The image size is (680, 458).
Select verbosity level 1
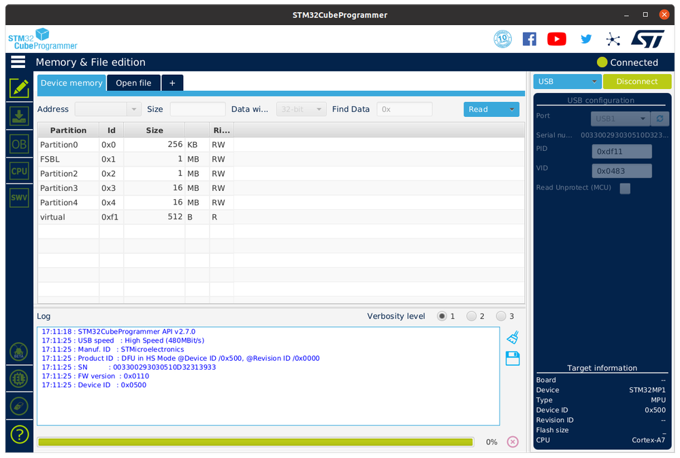pyautogui.click(x=442, y=316)
